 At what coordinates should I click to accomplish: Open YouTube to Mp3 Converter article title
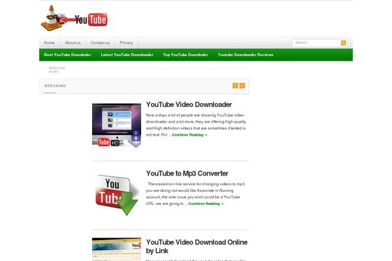[x=187, y=174]
